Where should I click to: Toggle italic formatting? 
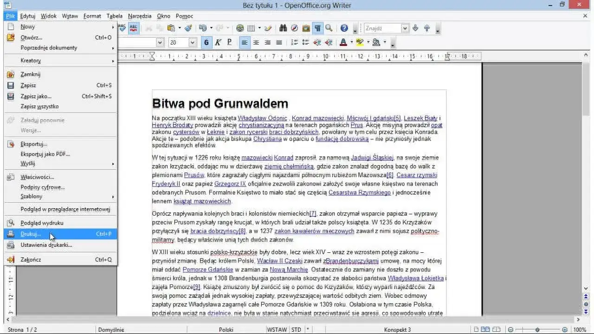pyautogui.click(x=218, y=42)
